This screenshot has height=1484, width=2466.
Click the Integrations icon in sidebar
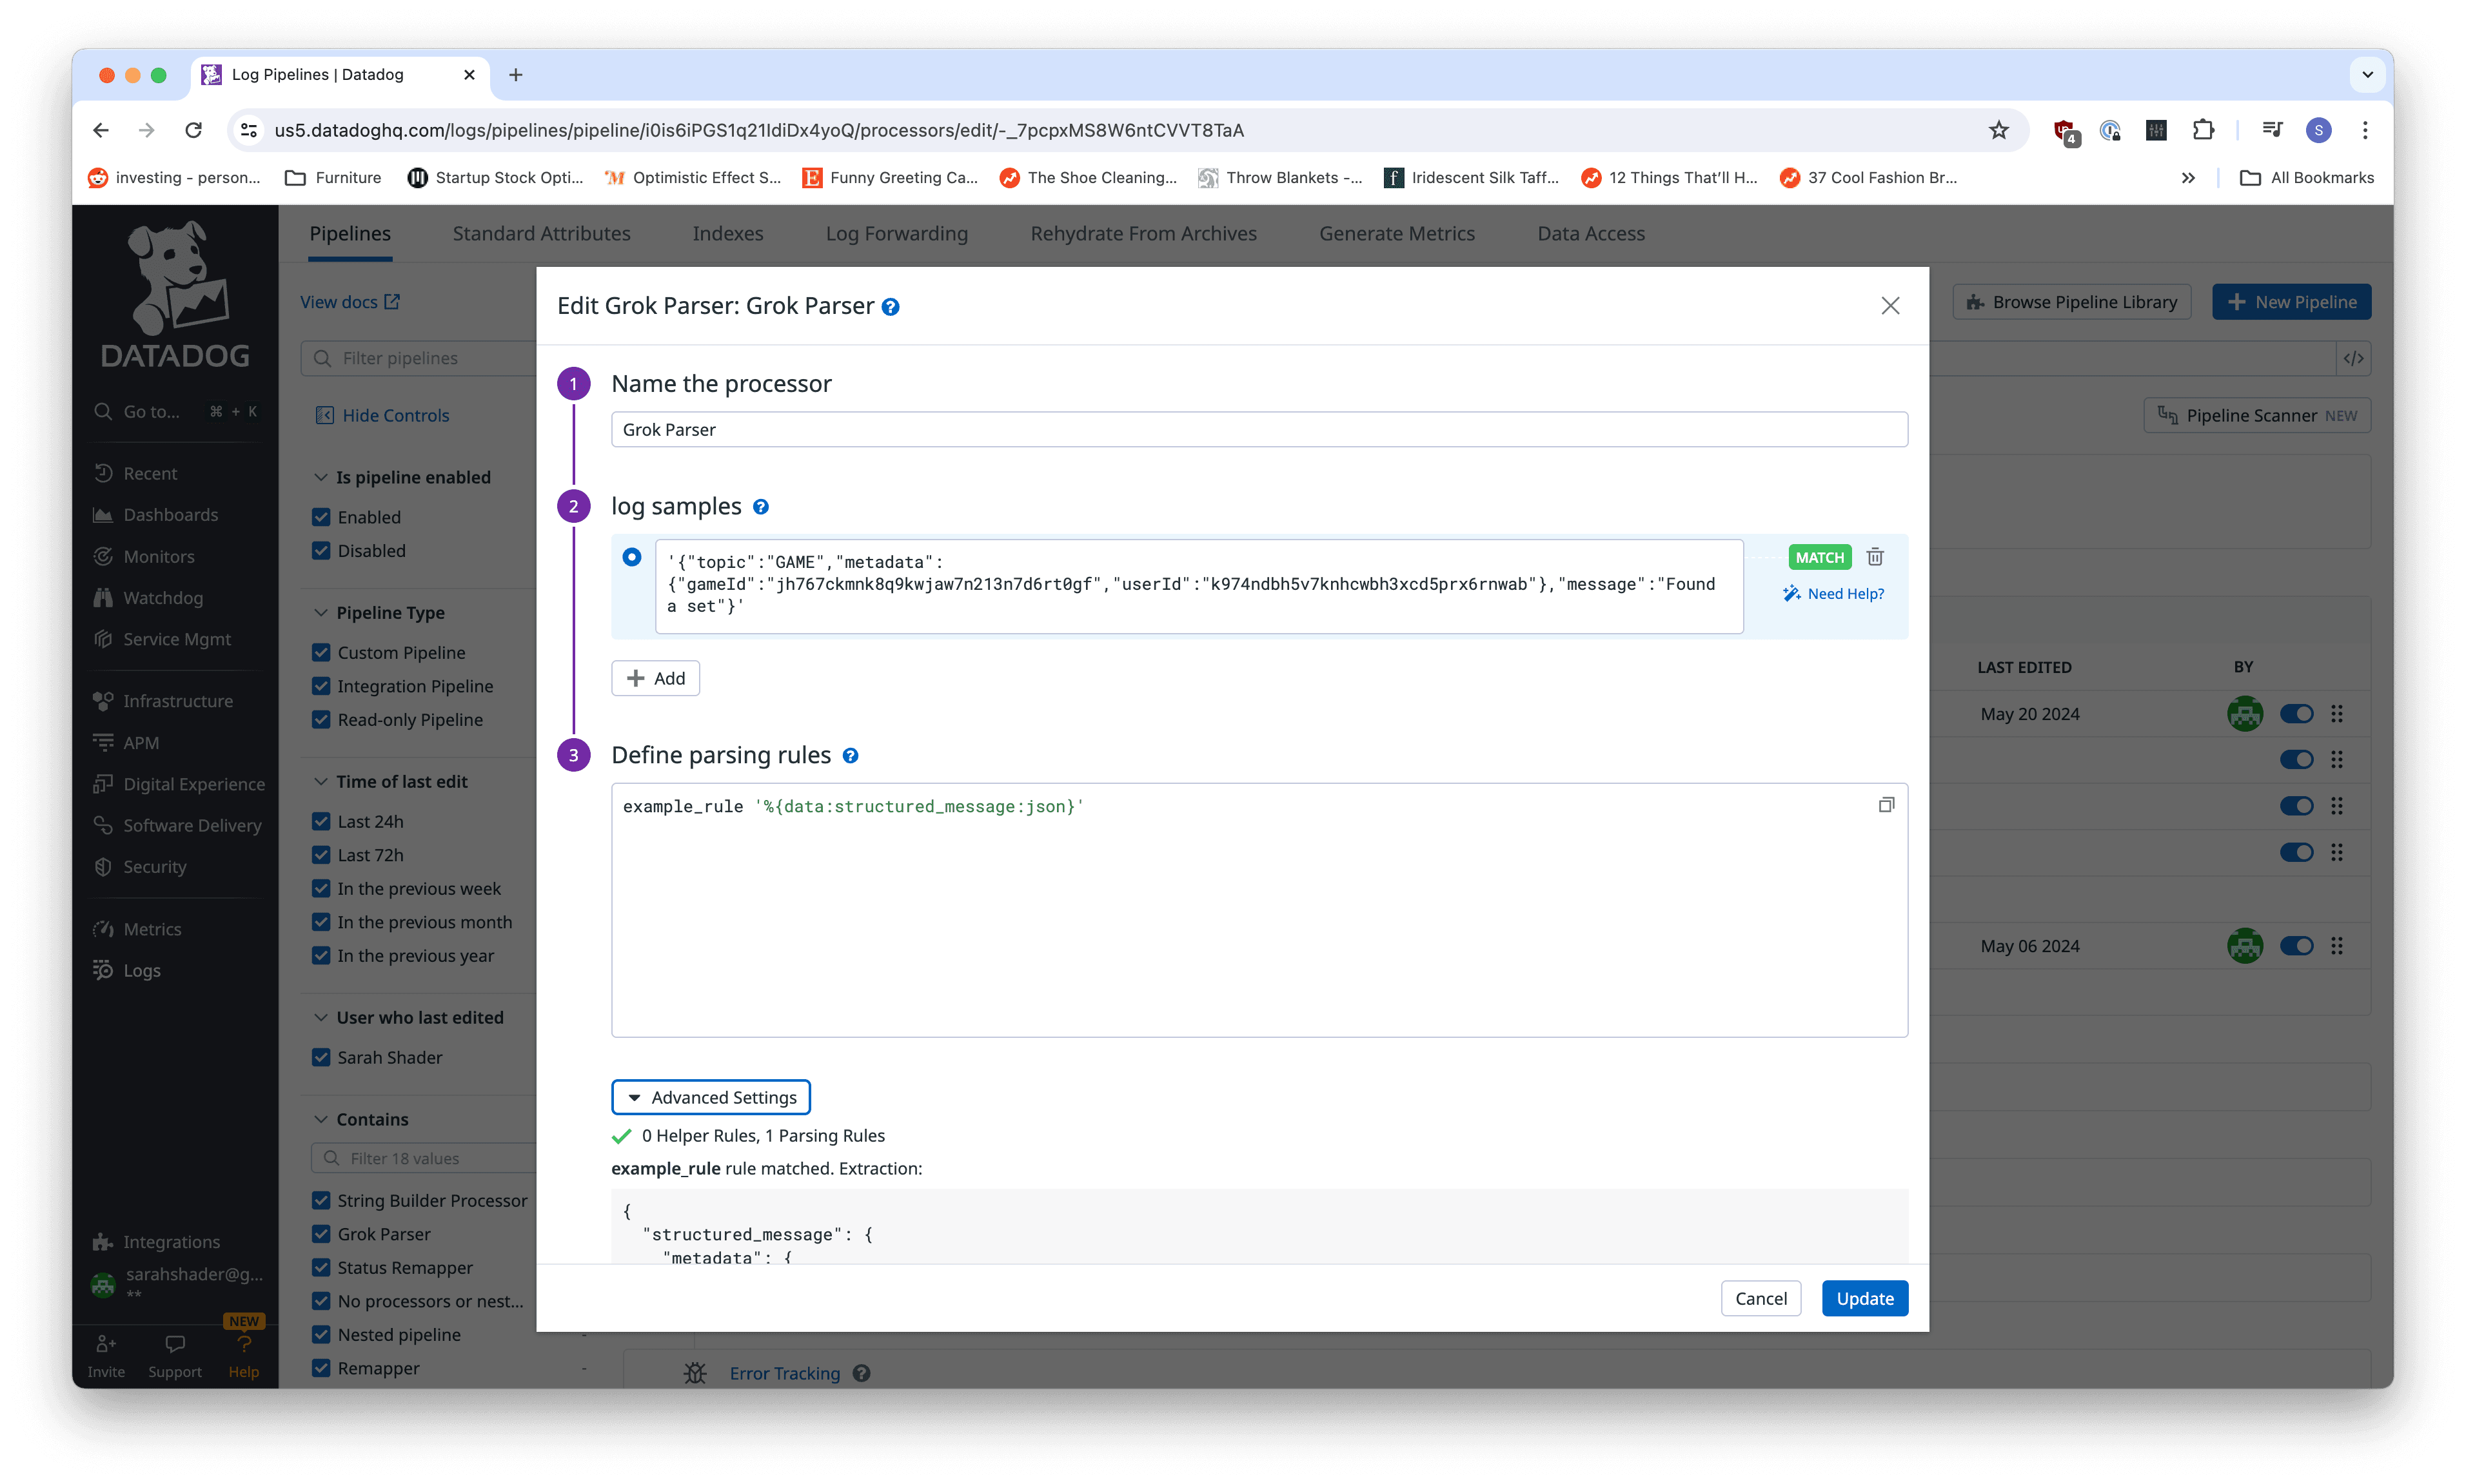click(x=102, y=1241)
